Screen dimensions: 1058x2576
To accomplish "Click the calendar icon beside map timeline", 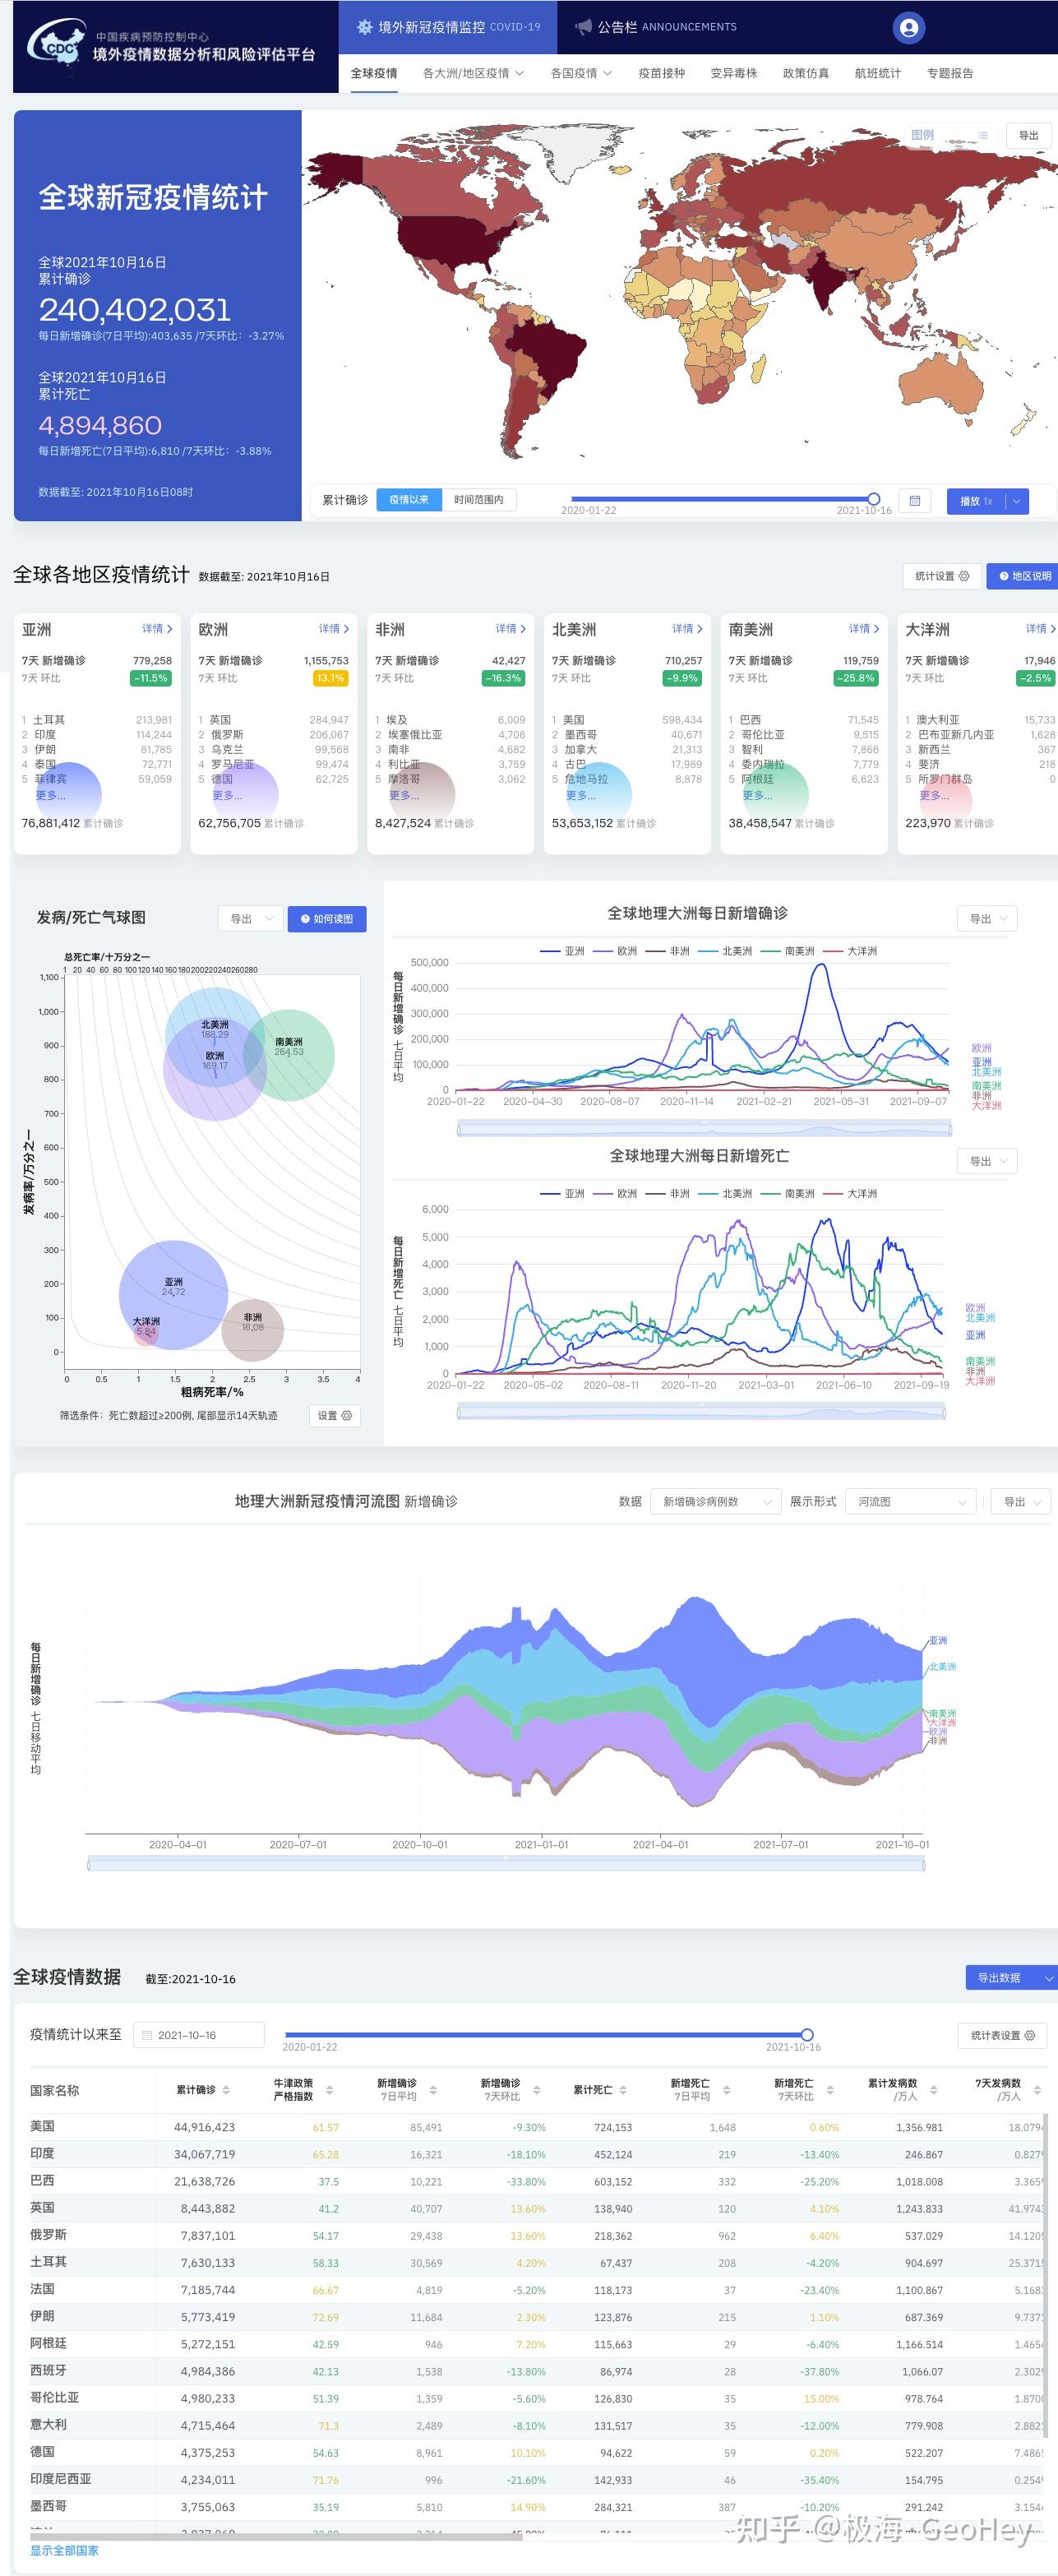I will point(914,501).
